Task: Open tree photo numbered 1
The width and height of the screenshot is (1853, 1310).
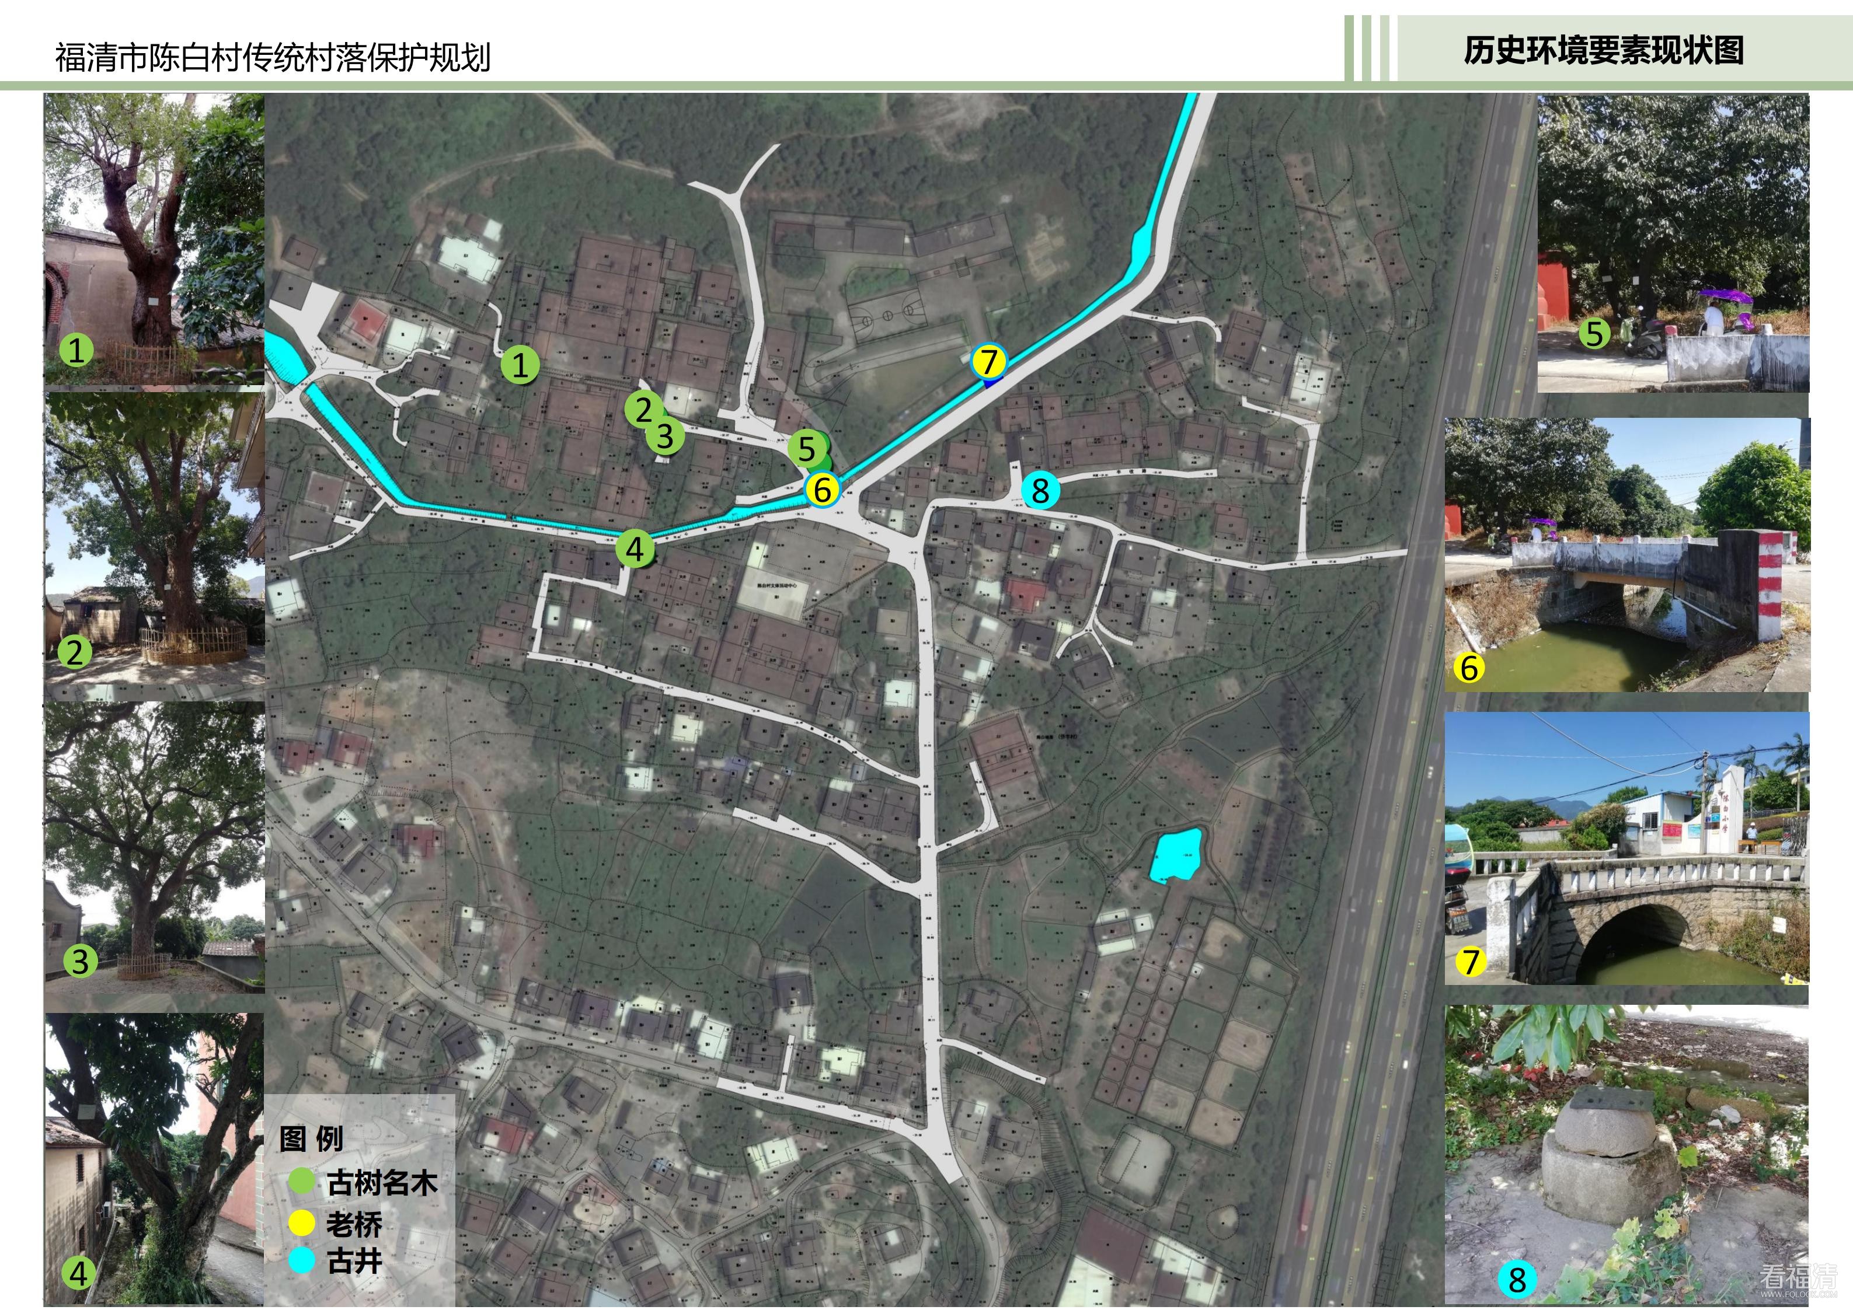Action: [x=154, y=239]
